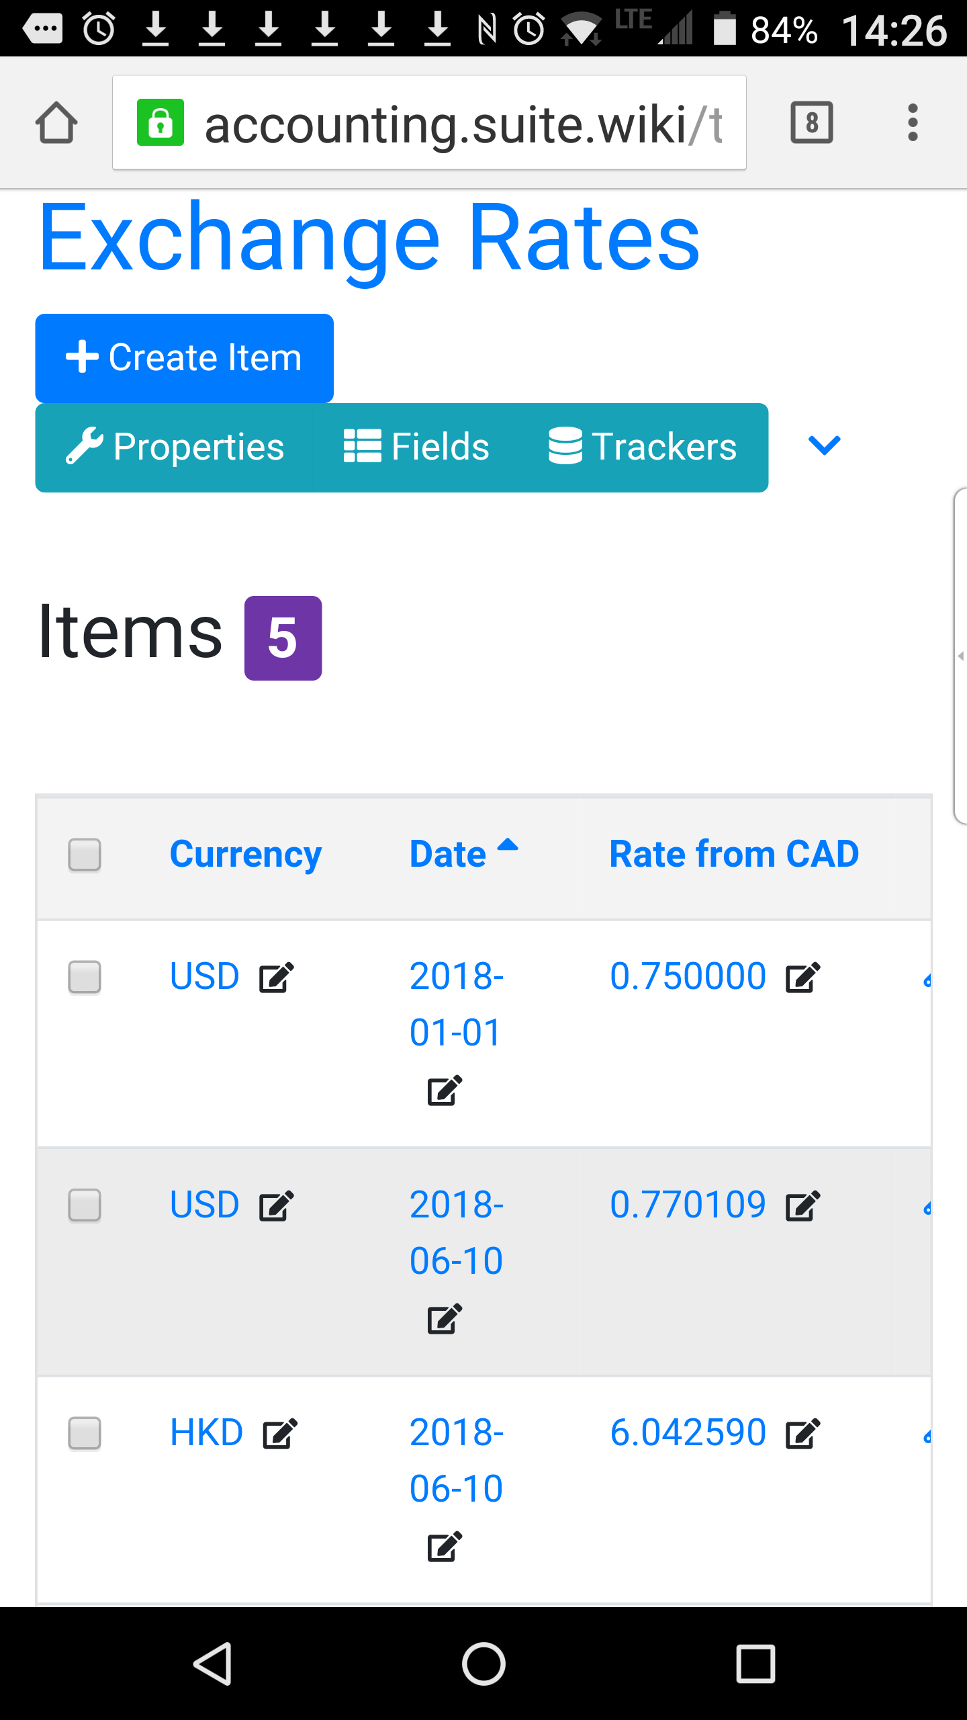Expand the collapsed side panel handle
Viewport: 967px width, 1720px height.
coord(960,656)
